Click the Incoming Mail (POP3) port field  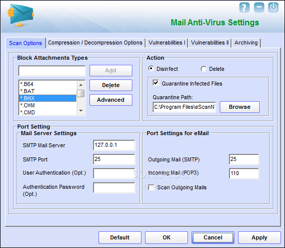pyautogui.click(x=244, y=174)
